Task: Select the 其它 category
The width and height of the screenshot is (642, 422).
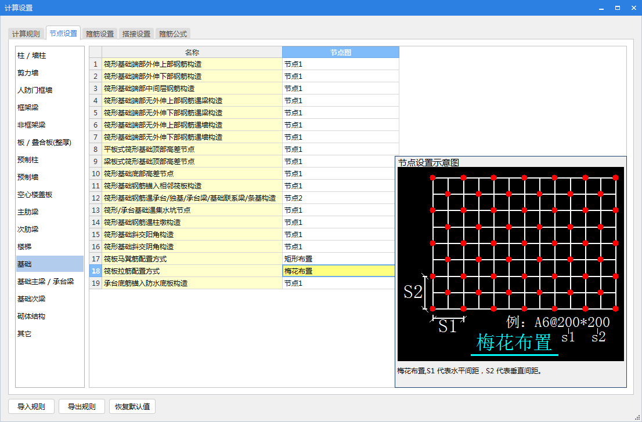Action: click(x=49, y=334)
